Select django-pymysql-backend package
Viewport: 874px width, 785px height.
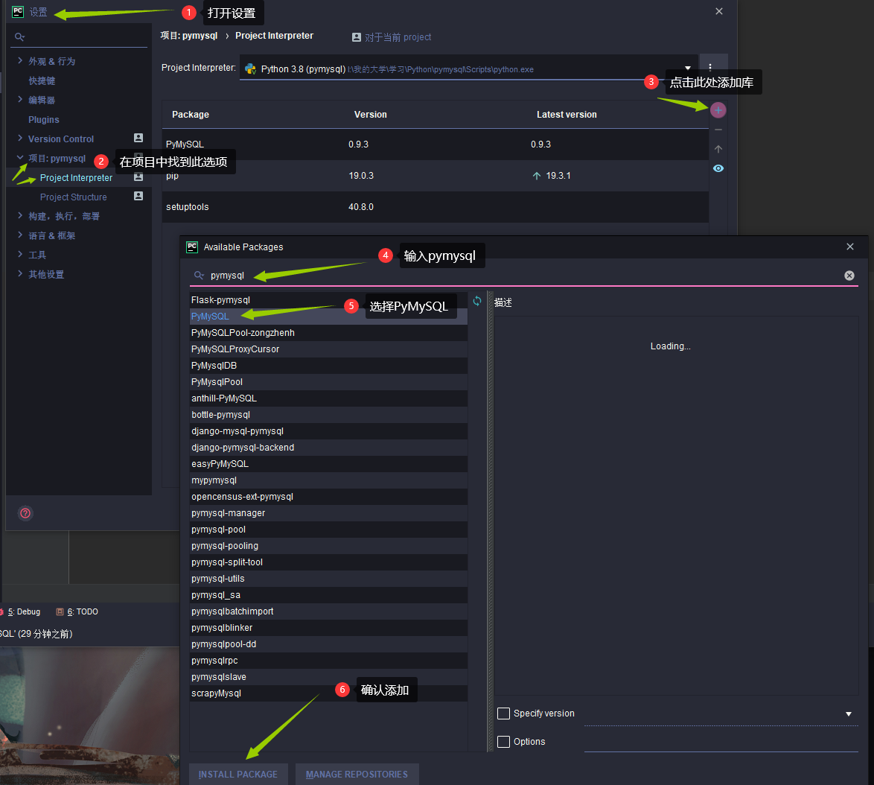coord(328,448)
